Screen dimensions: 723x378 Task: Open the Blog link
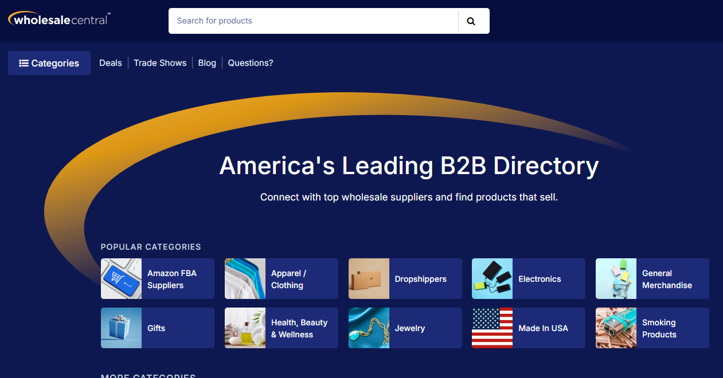point(207,63)
